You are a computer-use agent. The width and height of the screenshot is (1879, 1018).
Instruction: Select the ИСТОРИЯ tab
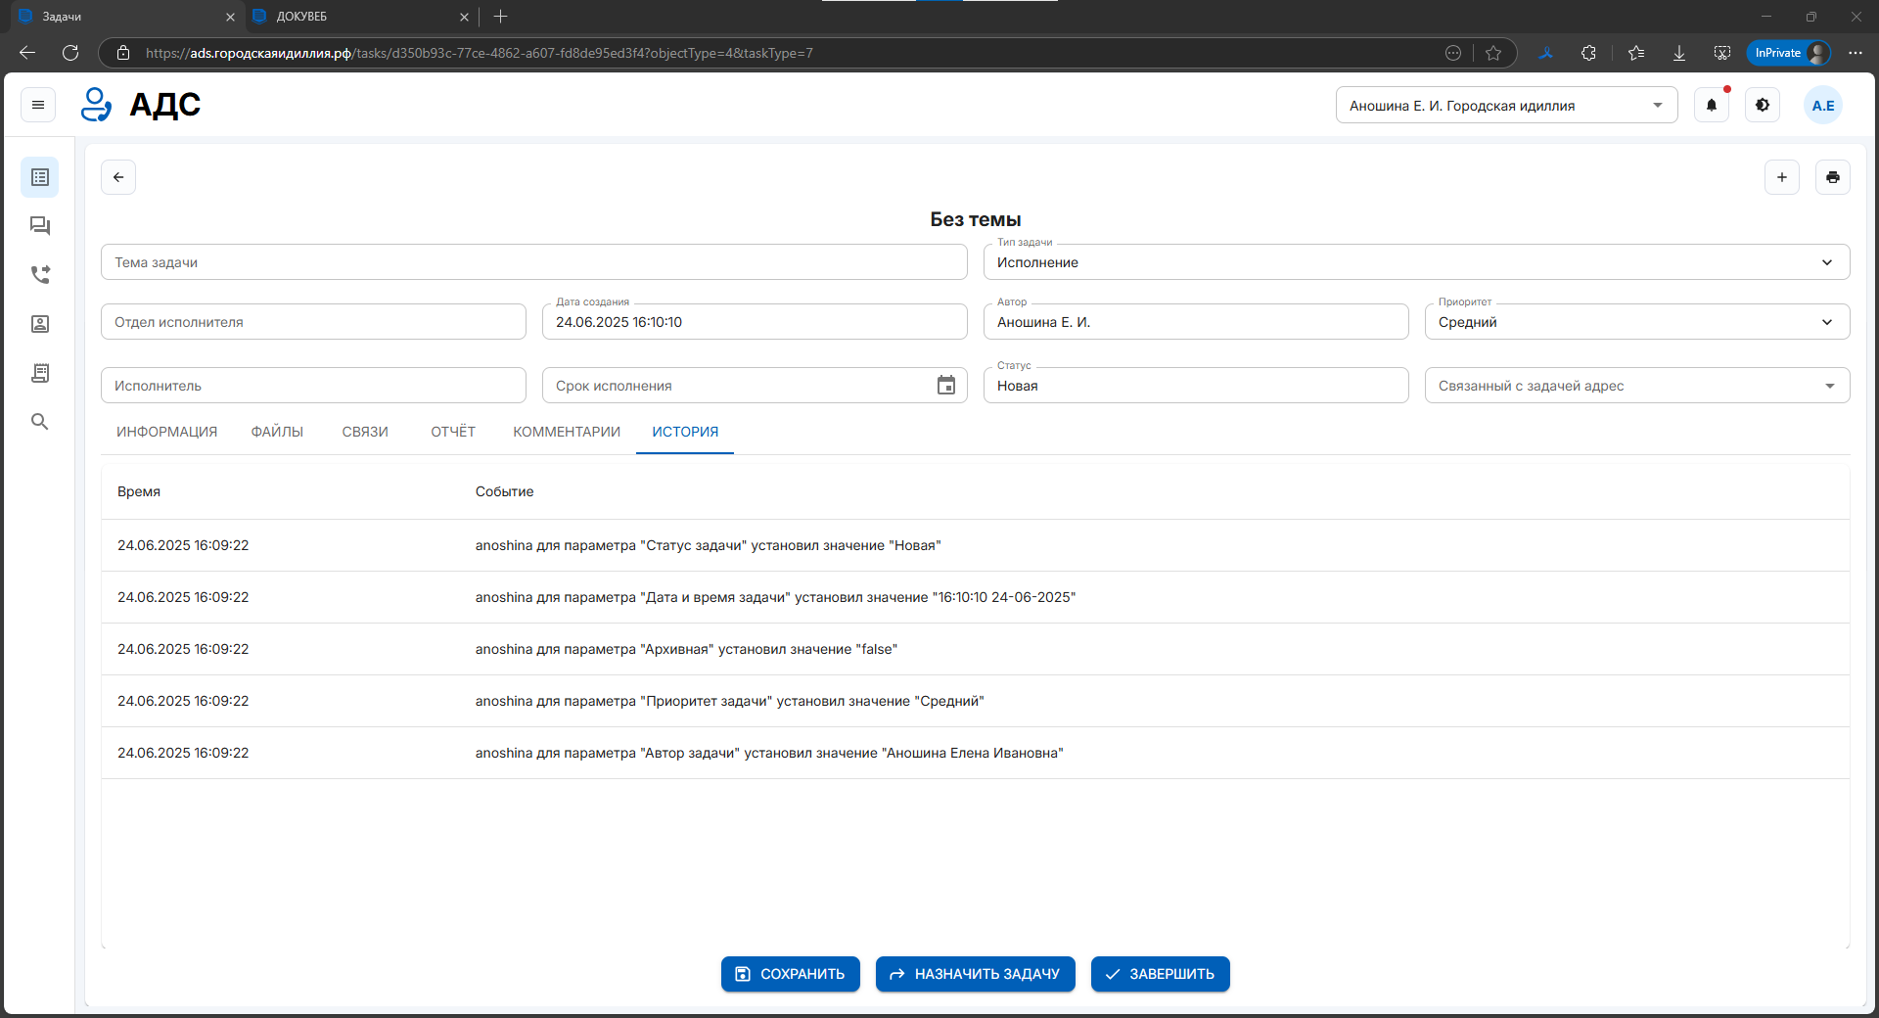coord(685,432)
